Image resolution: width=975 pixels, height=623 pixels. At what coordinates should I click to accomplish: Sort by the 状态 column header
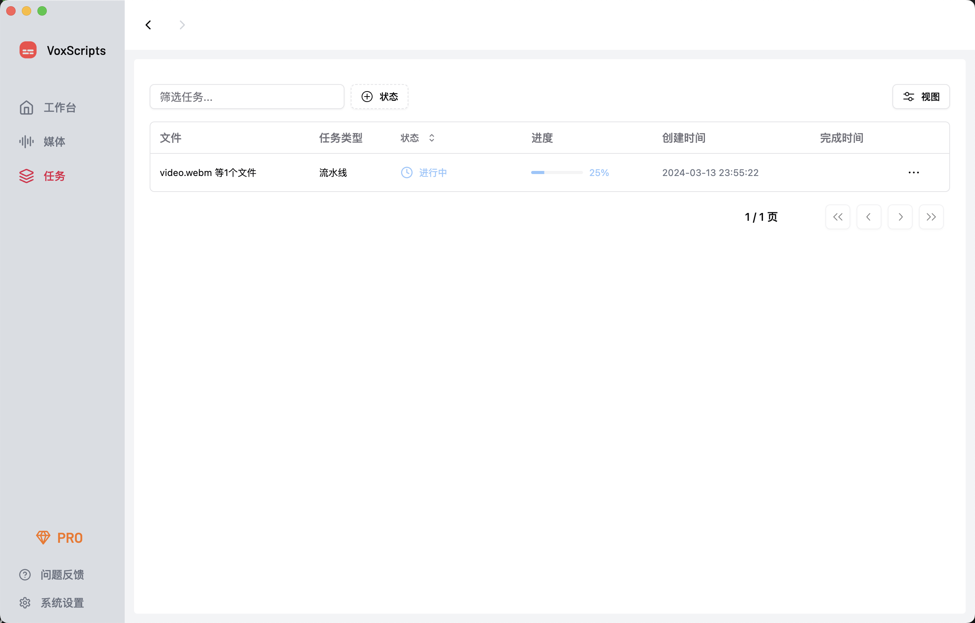click(x=417, y=138)
